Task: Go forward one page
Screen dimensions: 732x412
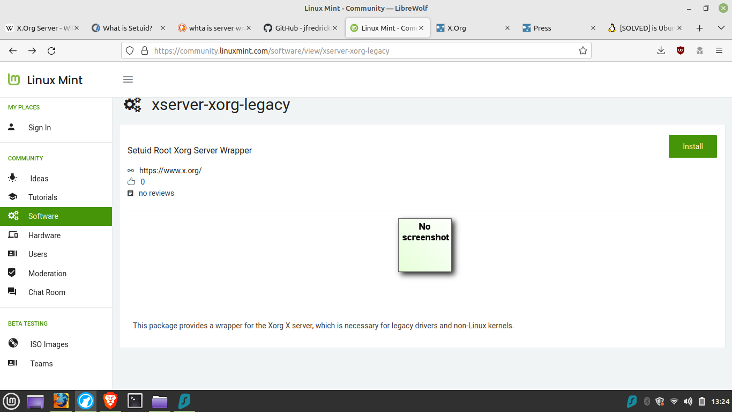Action: click(32, 50)
